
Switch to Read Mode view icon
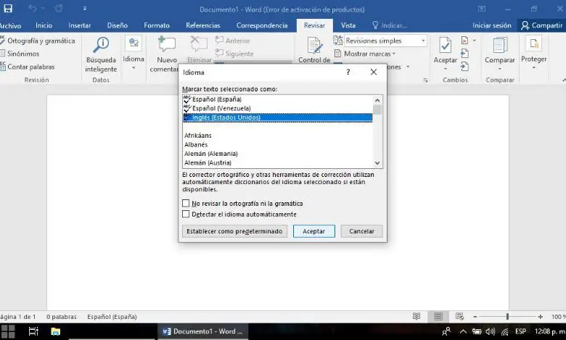click(417, 317)
